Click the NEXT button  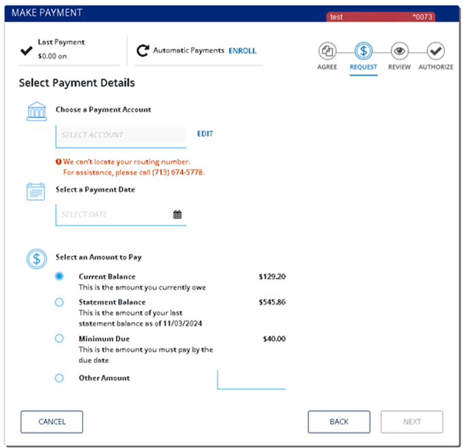point(412,421)
